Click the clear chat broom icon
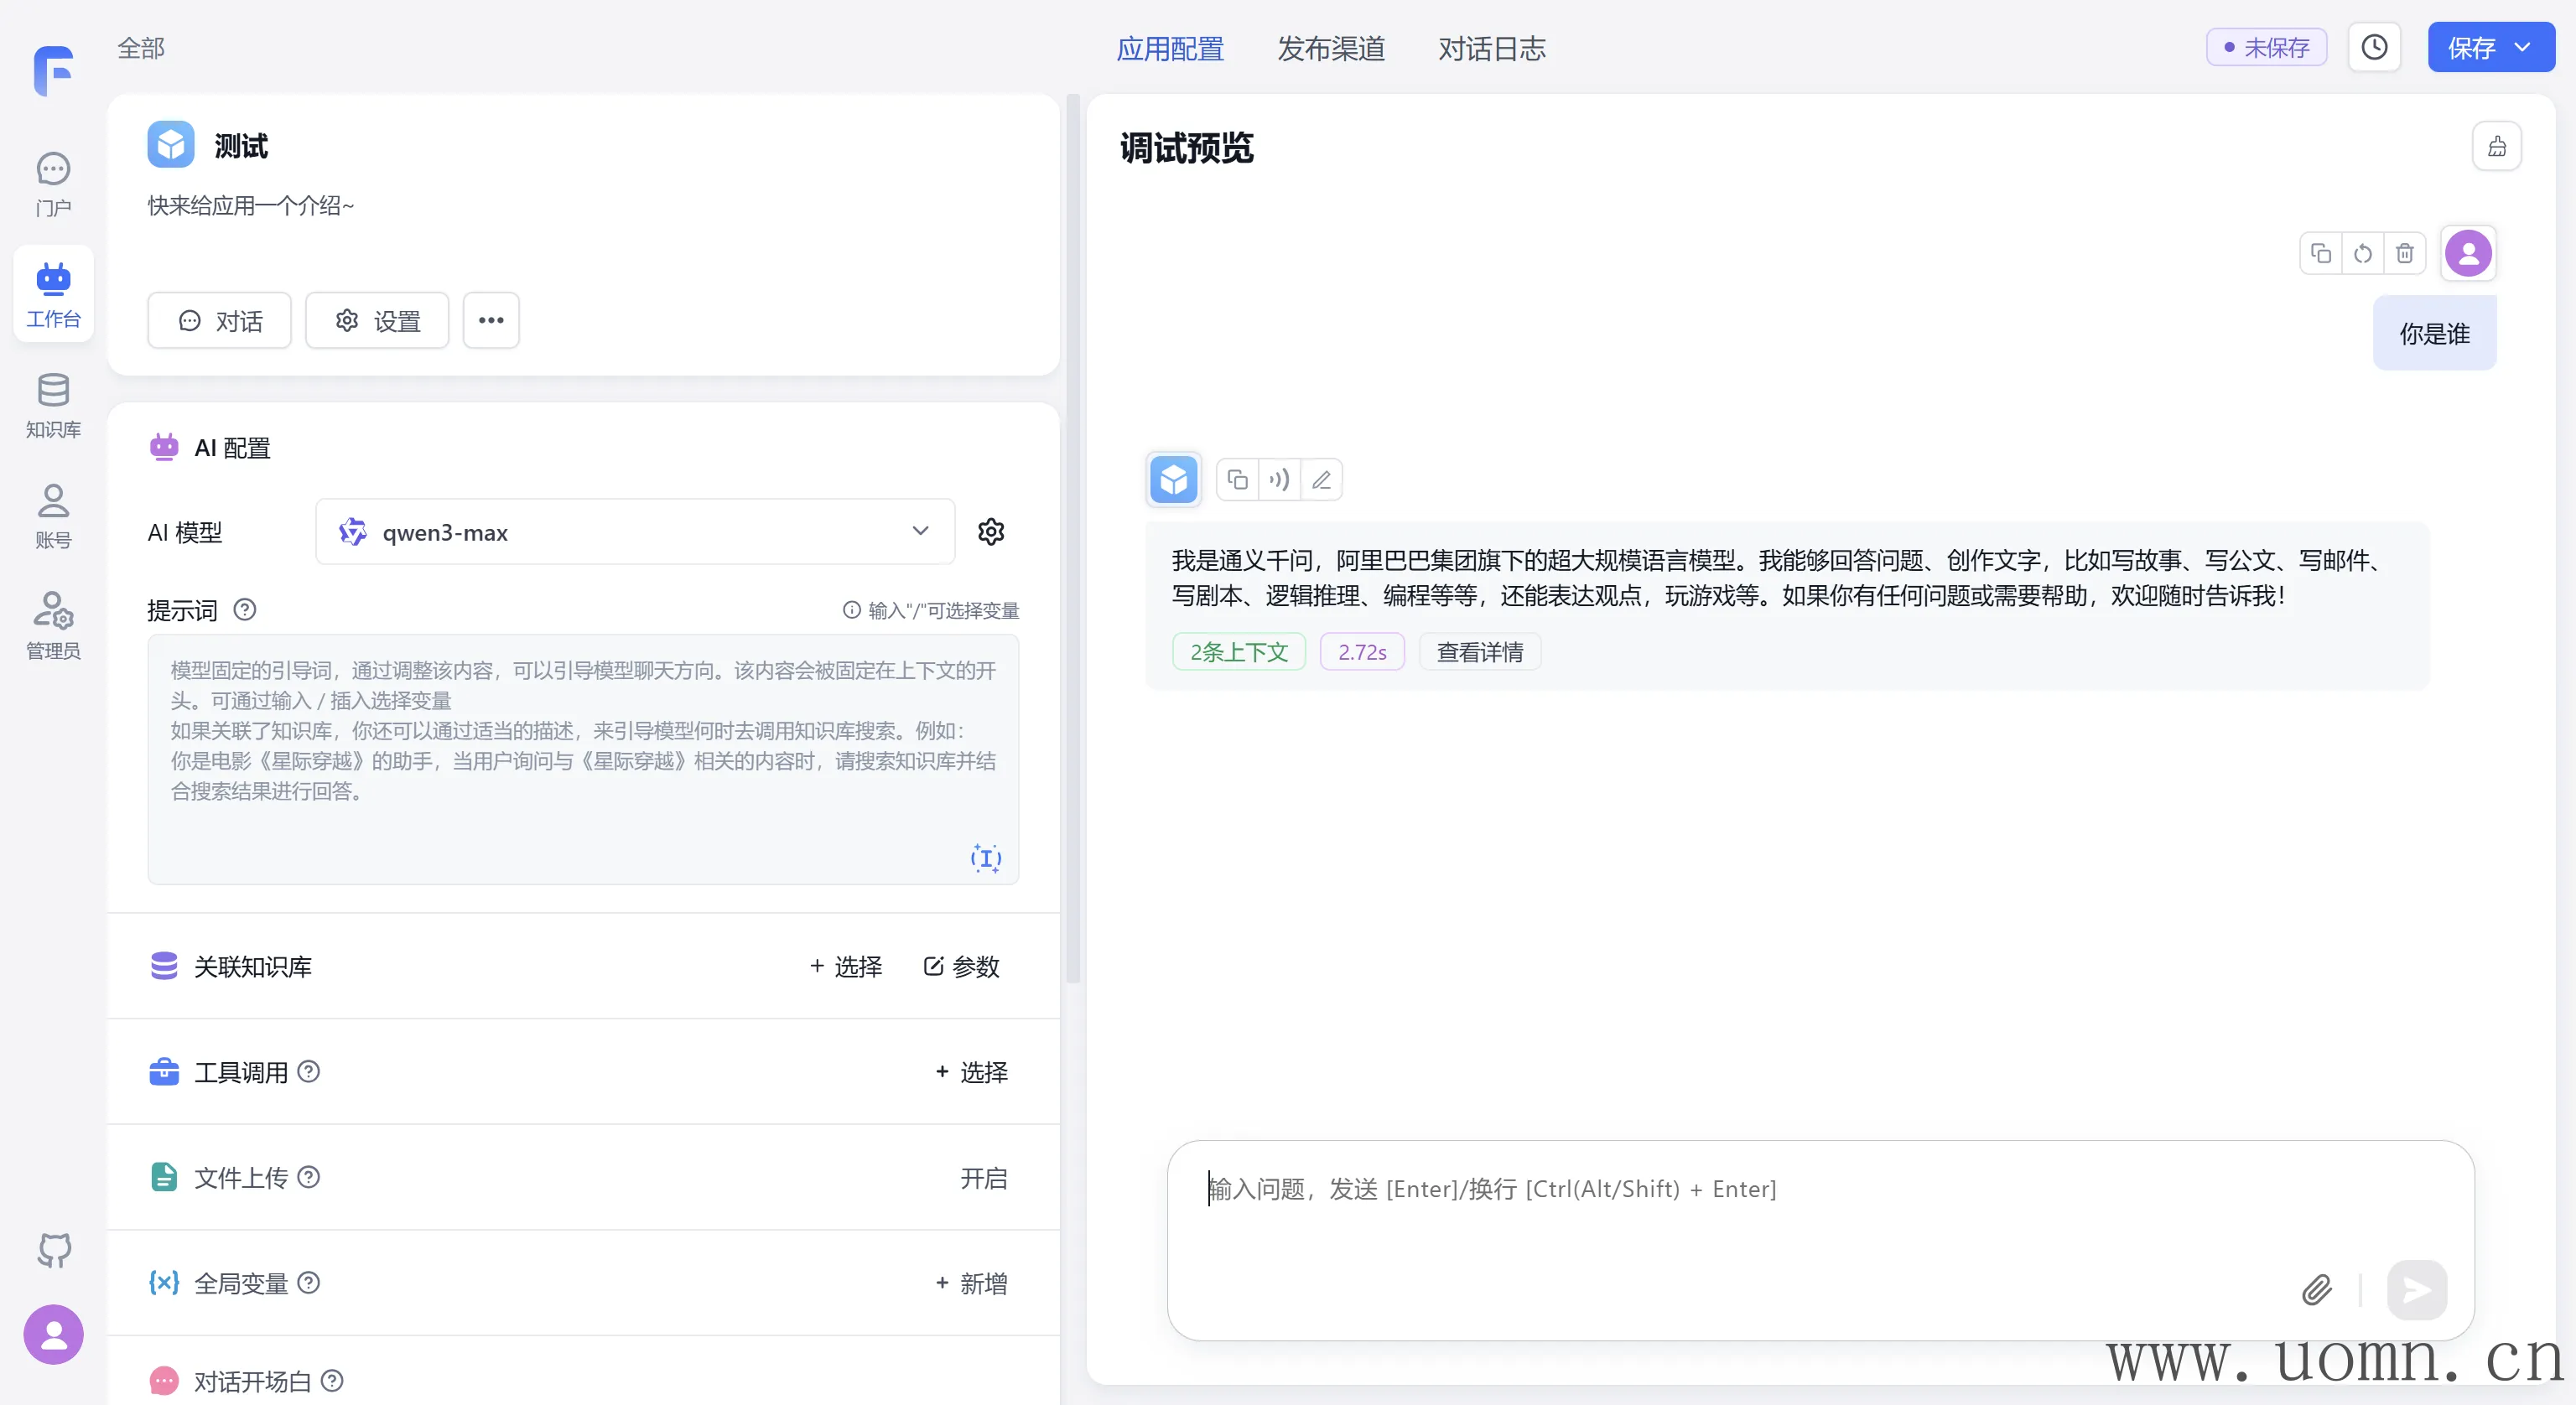This screenshot has width=2576, height=1405. click(2496, 147)
